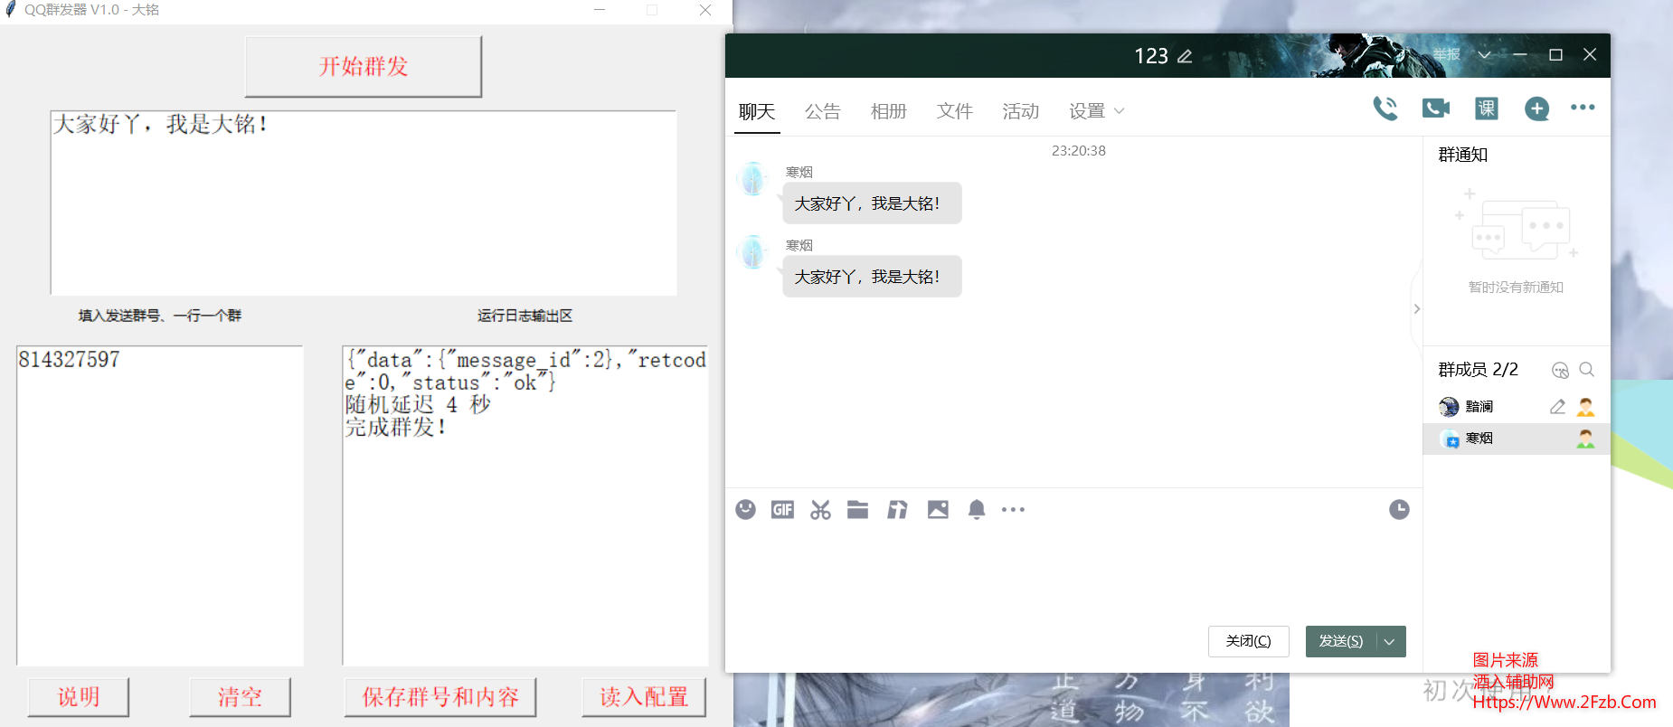Expand the 设置 dropdown in chat tabs
The height and width of the screenshot is (727, 1673).
click(x=1120, y=111)
